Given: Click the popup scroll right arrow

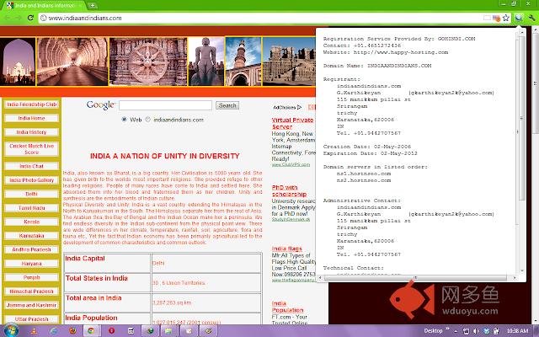Looking at the screenshot, I should pos(515,277).
